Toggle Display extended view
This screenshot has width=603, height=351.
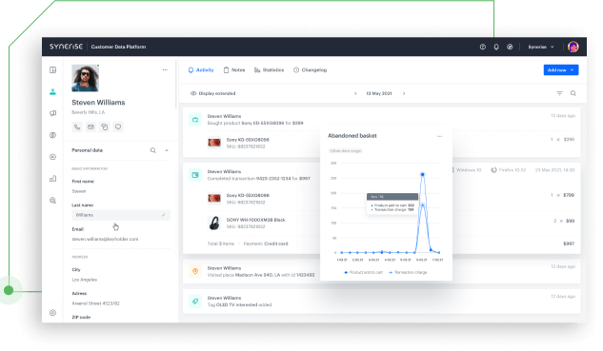pyautogui.click(x=212, y=93)
